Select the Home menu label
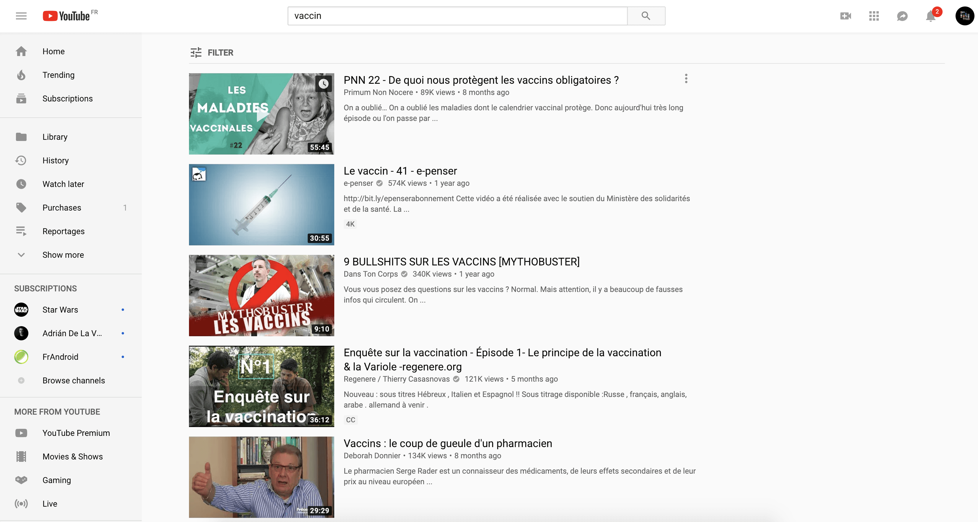This screenshot has width=978, height=522. point(53,51)
